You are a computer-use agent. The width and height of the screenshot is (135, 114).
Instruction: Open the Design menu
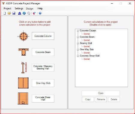(x=29, y=9)
